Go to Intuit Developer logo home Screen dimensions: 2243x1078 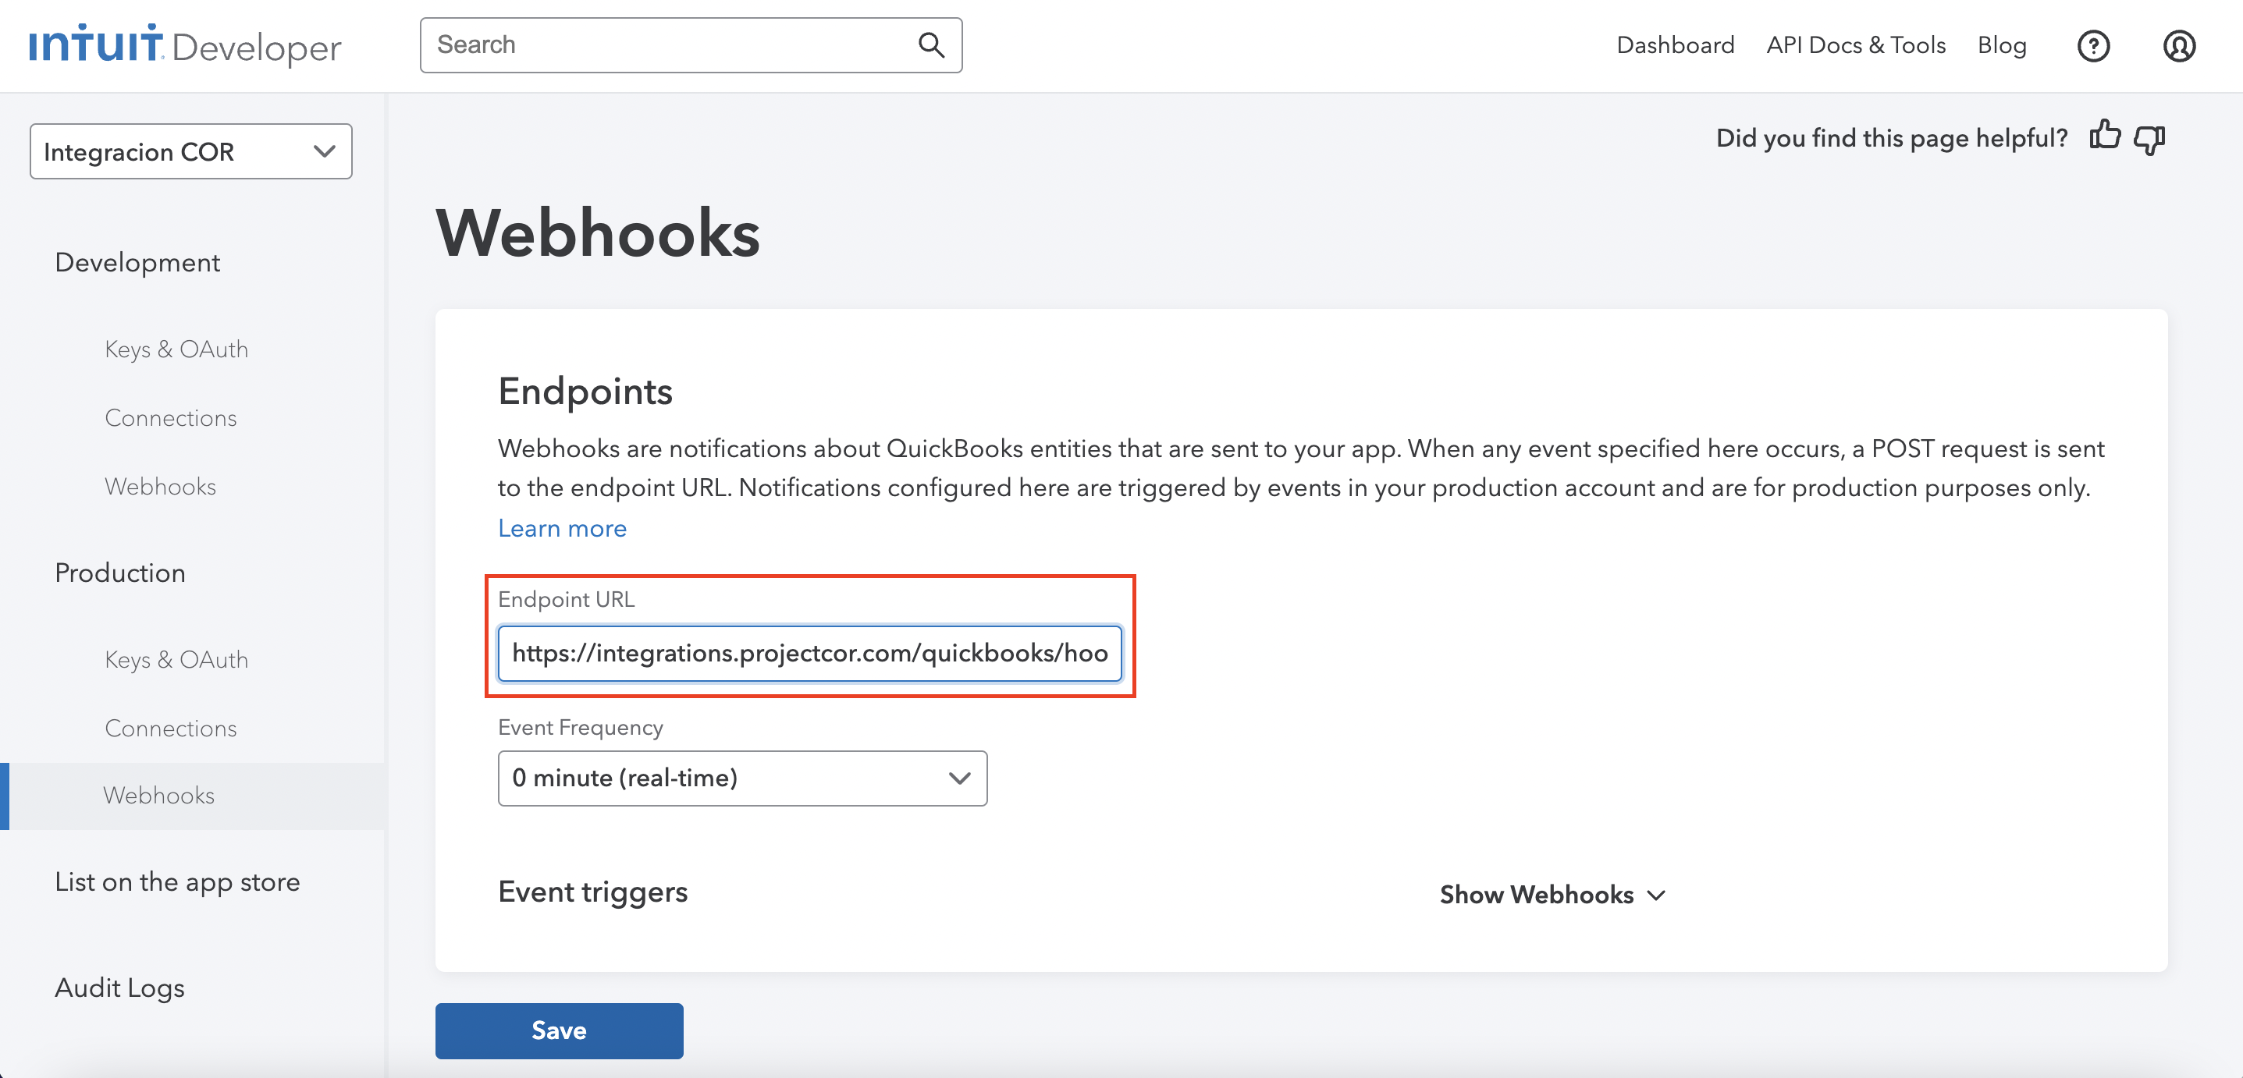pyautogui.click(x=185, y=45)
